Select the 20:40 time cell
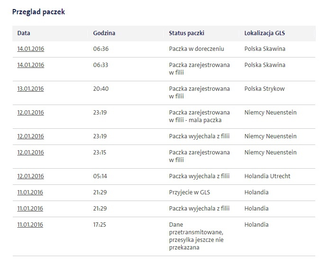Image resolution: width=329 pixels, height=259 pixels. [x=101, y=89]
